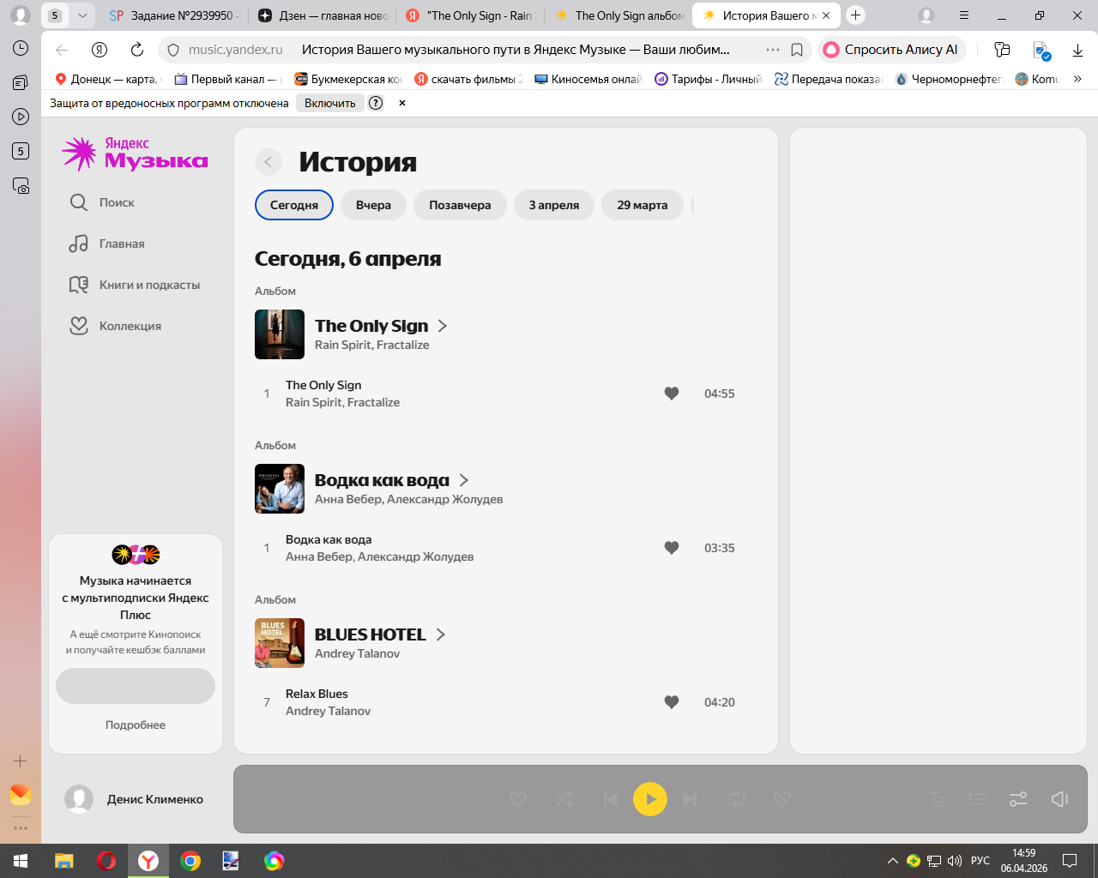This screenshot has height=878, width=1098.
Task: Skip to next track
Action: click(x=690, y=799)
